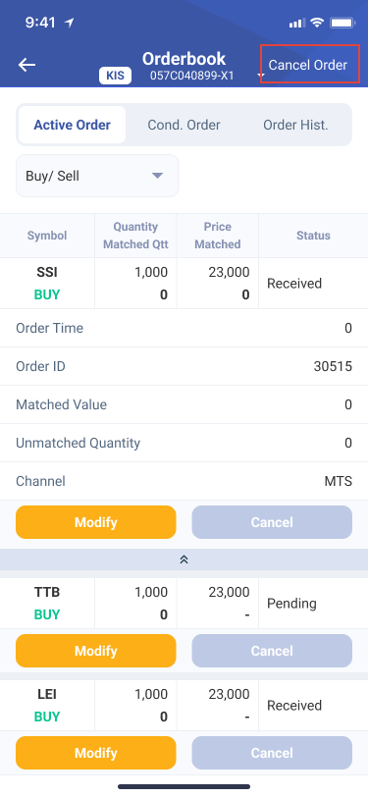Tap Cancel Order in header

308,65
